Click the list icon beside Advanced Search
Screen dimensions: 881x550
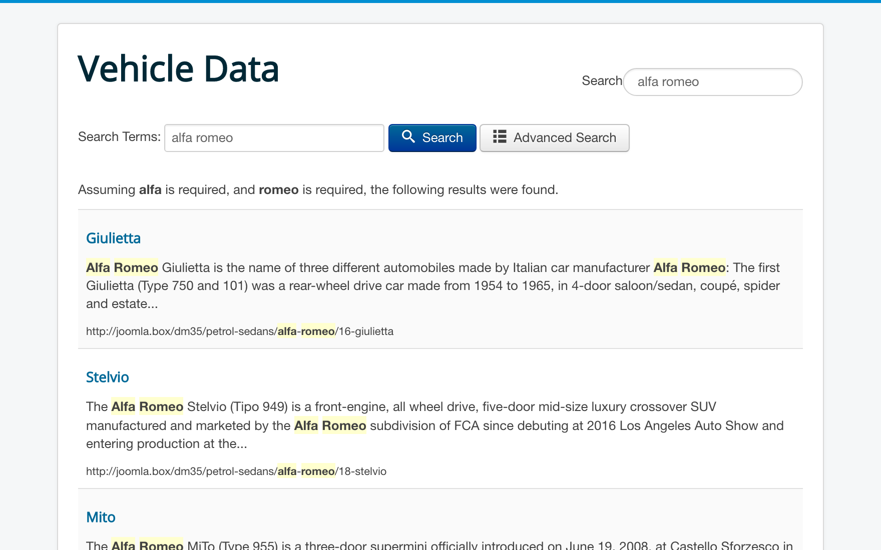click(500, 137)
